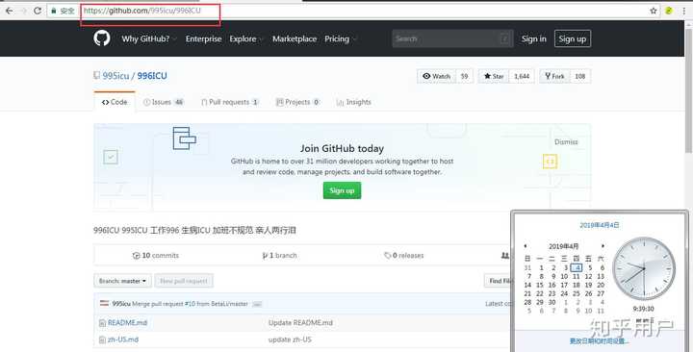Expand the Pricing menu

click(340, 38)
